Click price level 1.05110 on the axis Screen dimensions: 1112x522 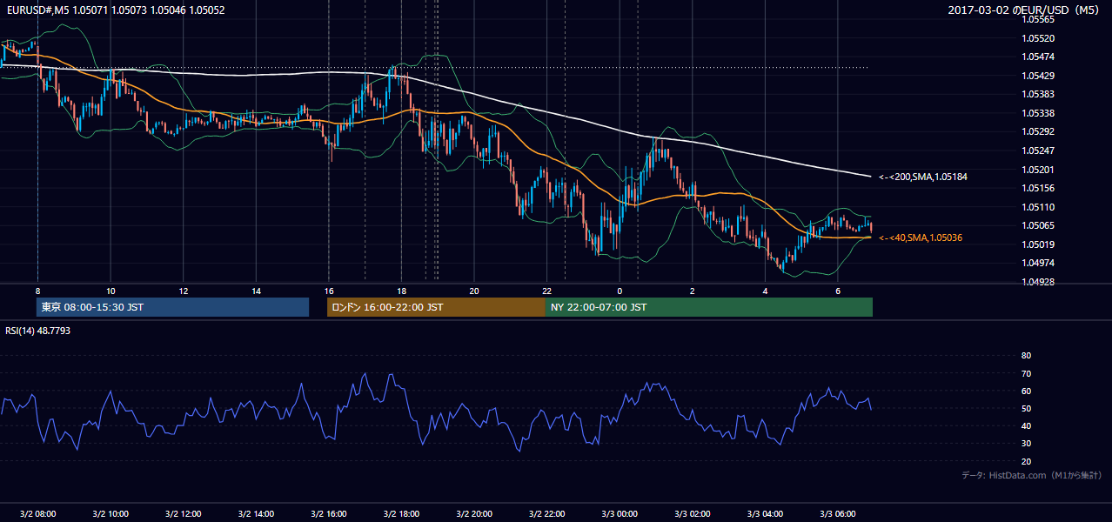click(1038, 207)
